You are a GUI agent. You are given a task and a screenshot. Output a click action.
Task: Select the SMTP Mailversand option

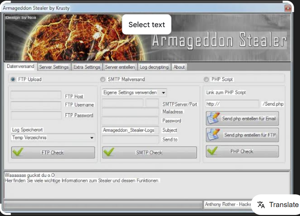102,79
